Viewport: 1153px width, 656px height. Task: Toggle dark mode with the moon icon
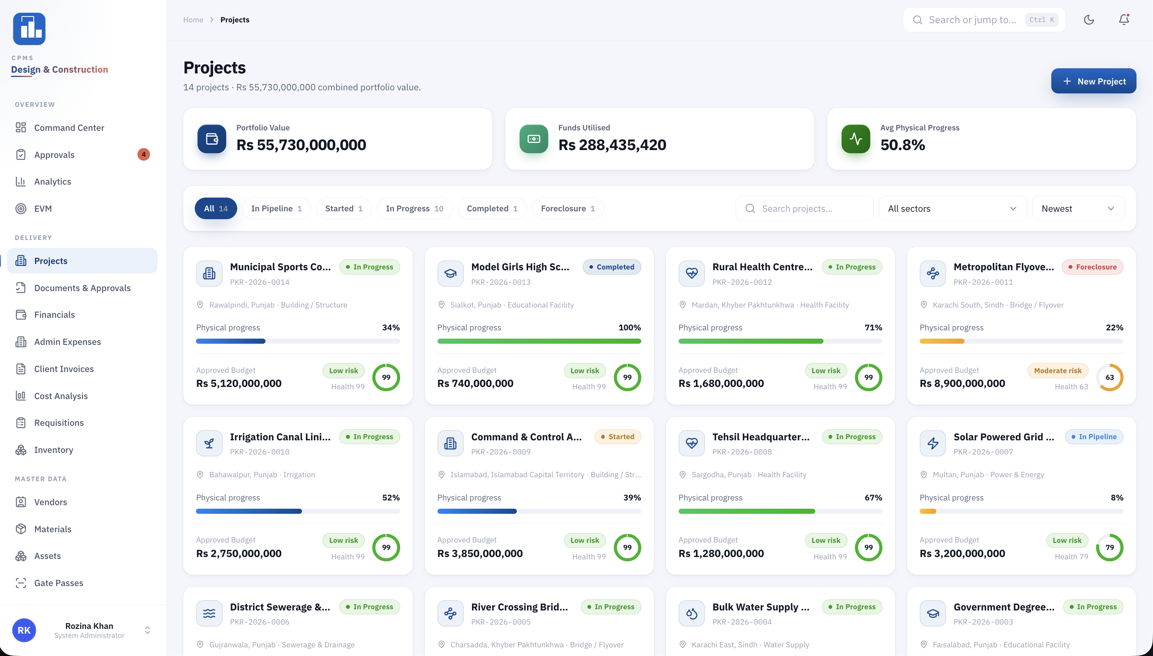point(1089,20)
